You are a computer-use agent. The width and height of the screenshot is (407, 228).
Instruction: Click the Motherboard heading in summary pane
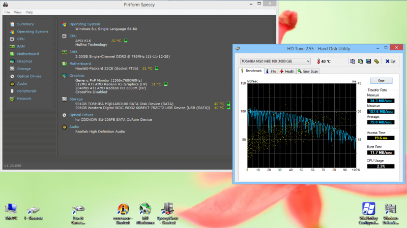pos(80,64)
